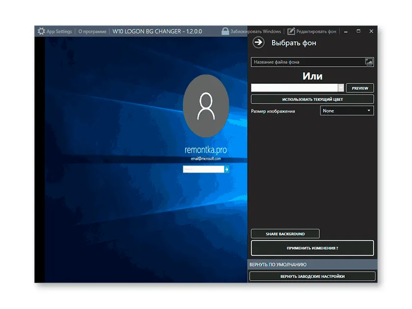Click the Использовать текущий цвет button

pyautogui.click(x=312, y=99)
